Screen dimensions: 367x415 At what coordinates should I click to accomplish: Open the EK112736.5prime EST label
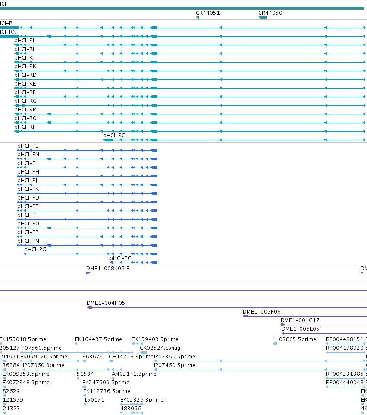coord(107,391)
